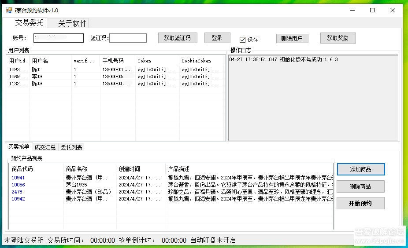Open the 委托列表 tab
The image size is (408, 248).
coord(71,147)
